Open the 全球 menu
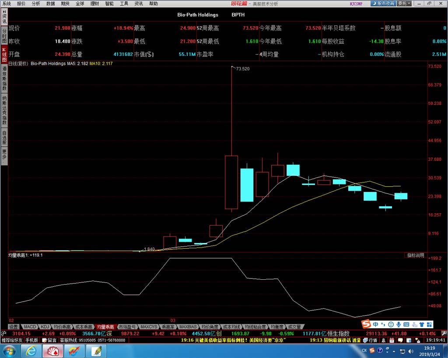 point(80,3)
